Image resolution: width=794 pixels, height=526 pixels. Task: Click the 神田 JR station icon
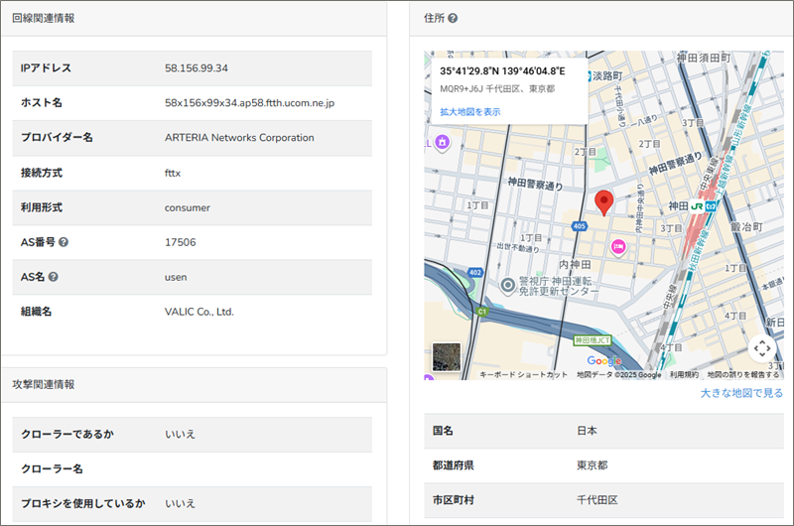tap(704, 205)
